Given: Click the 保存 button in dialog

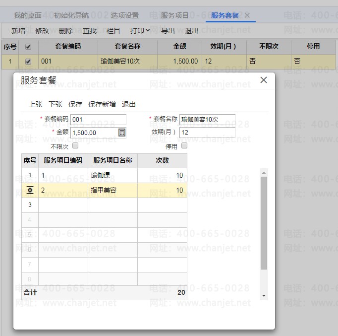Looking at the screenshot, I should [x=75, y=104].
